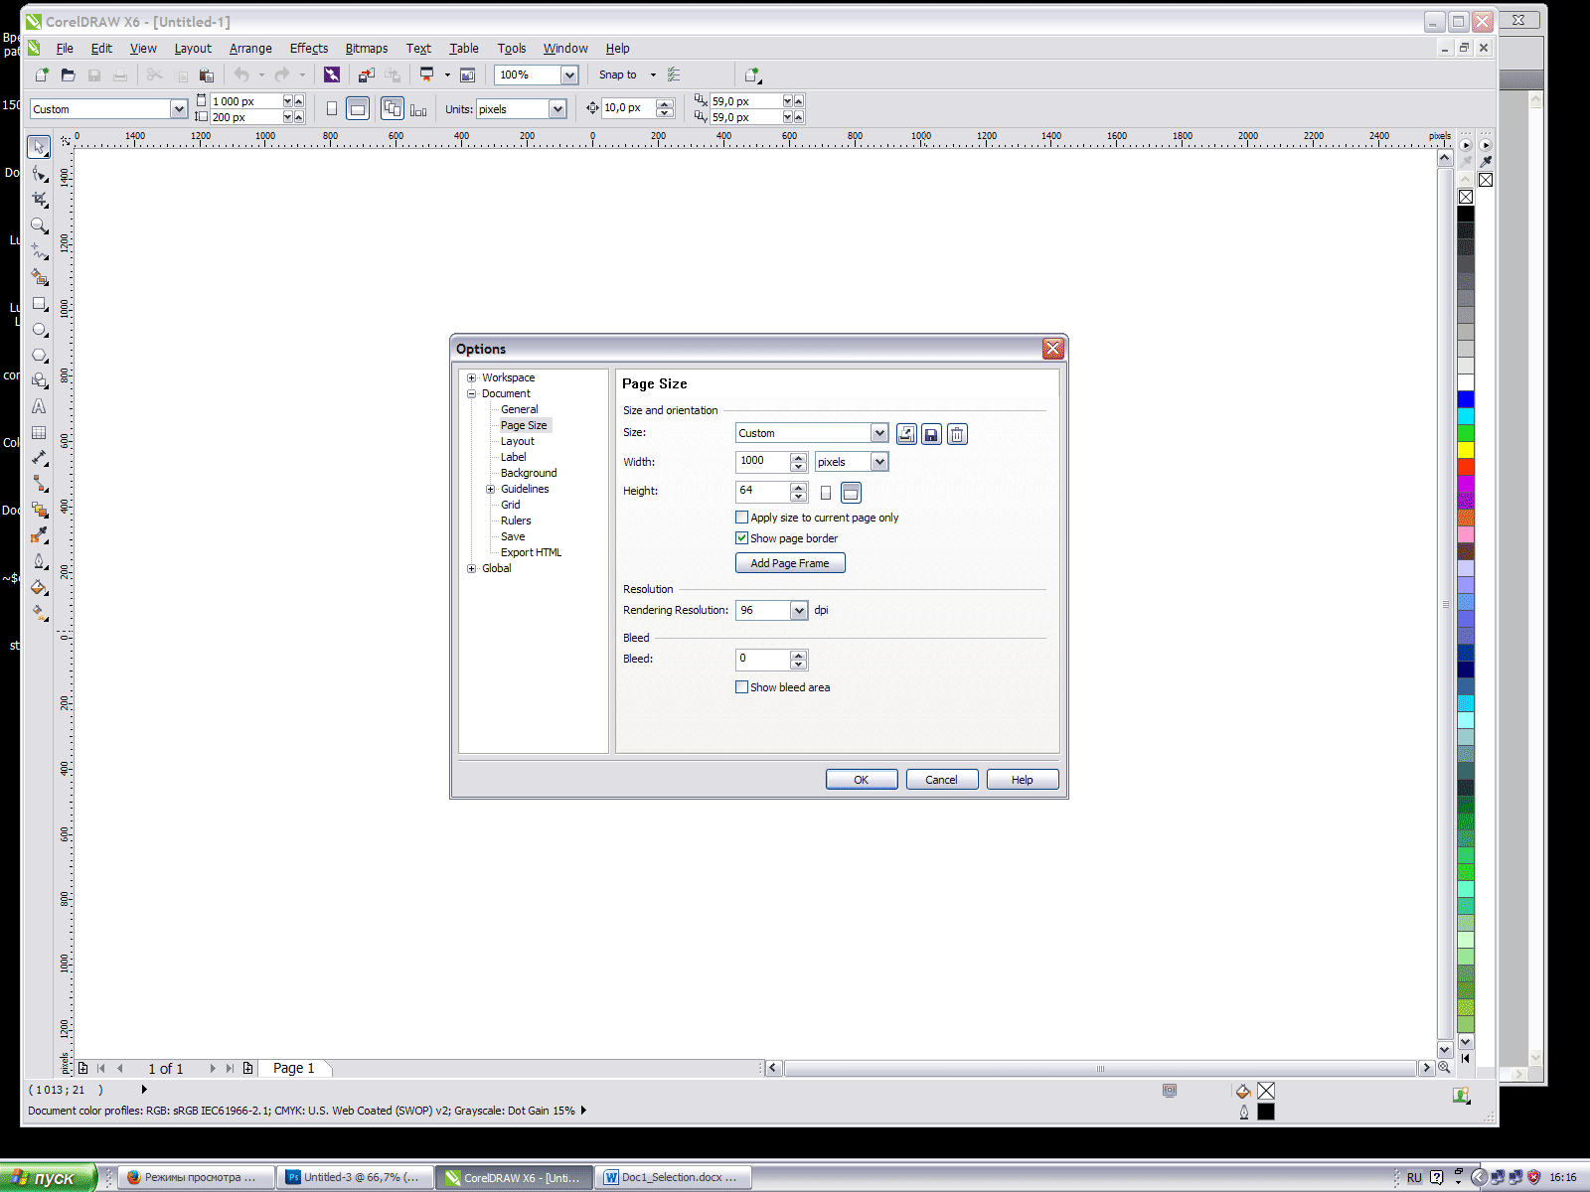Open the Size dropdown in Options dialog
The image size is (1590, 1192).
tap(879, 433)
